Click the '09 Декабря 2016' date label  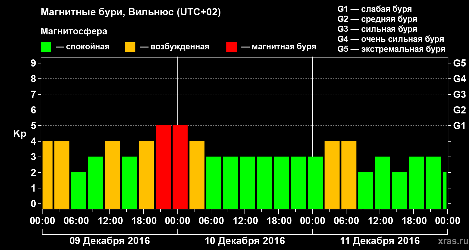[x=109, y=241]
